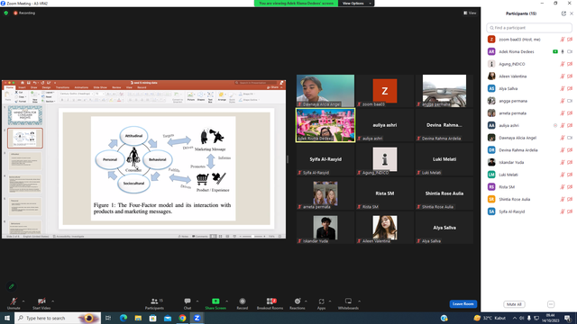Toggle video icon for angga permana
This screenshot has width=577, height=324.
coord(570,101)
